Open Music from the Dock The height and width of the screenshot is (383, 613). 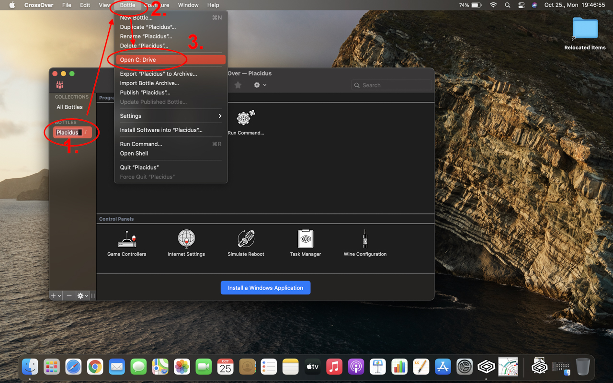[x=334, y=367]
